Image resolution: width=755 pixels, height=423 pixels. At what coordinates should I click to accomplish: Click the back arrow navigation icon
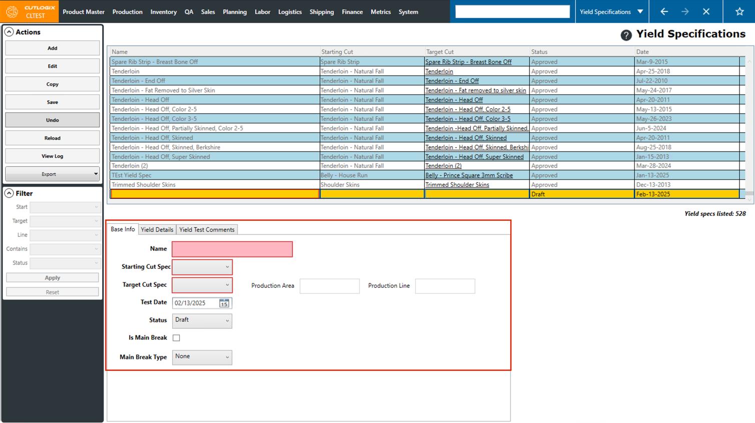pos(664,12)
